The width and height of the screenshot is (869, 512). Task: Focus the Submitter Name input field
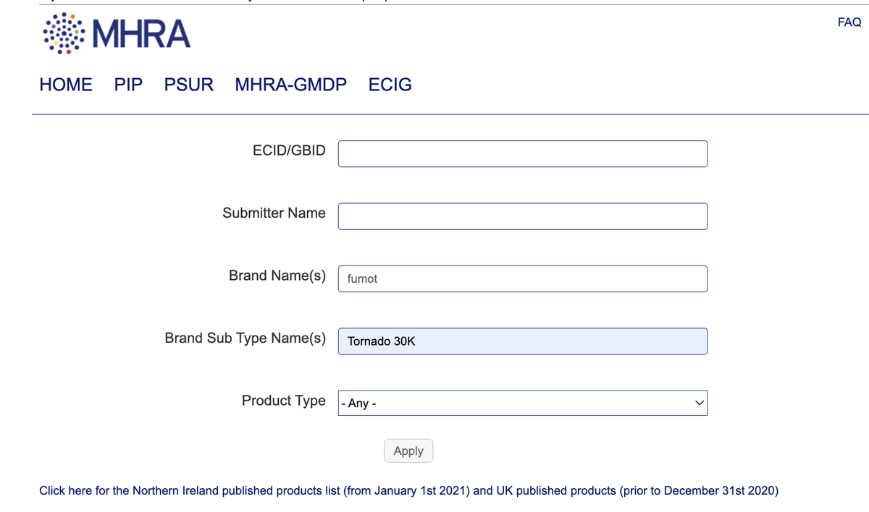point(523,216)
